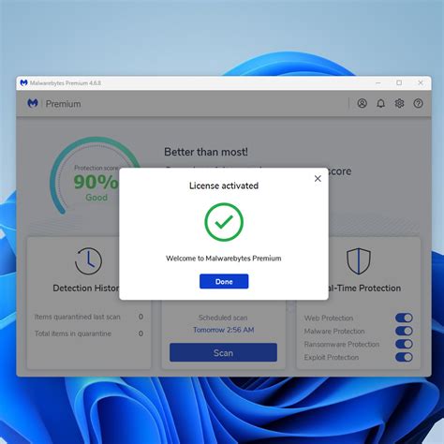Toggle Exploit Protection switch
The image size is (444, 444).
(x=404, y=357)
